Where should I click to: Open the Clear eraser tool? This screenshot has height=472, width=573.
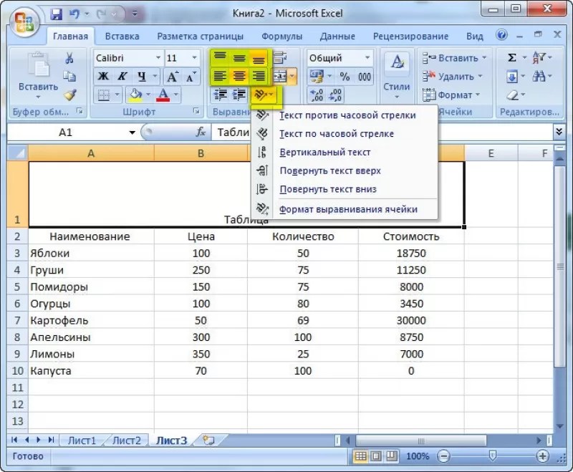(x=513, y=95)
